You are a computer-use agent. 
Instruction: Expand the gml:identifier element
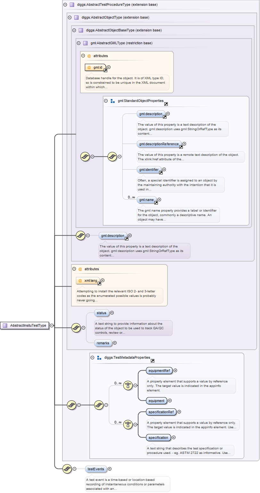click(x=164, y=169)
